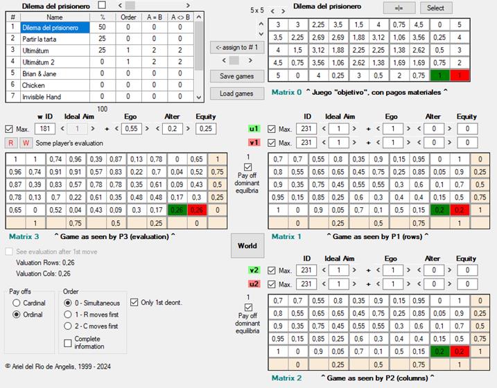Click the red u2 label
Screen dimensions: 497x388
pyautogui.click(x=254, y=283)
